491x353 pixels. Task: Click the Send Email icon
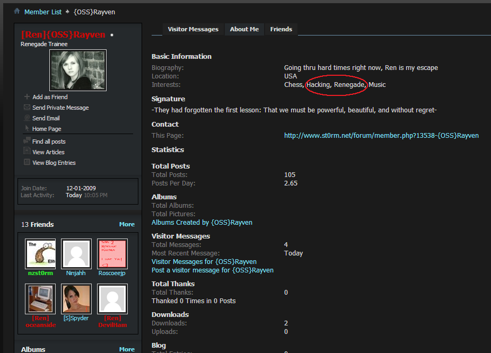[27, 118]
